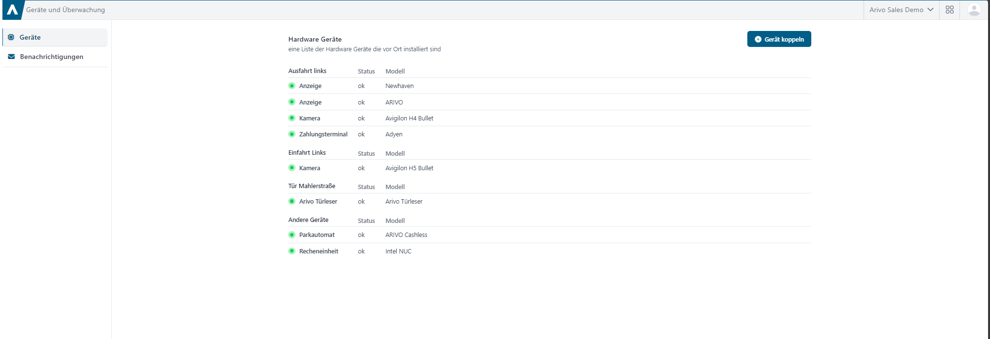Click the Benachrichtigungen envelope icon

11,57
